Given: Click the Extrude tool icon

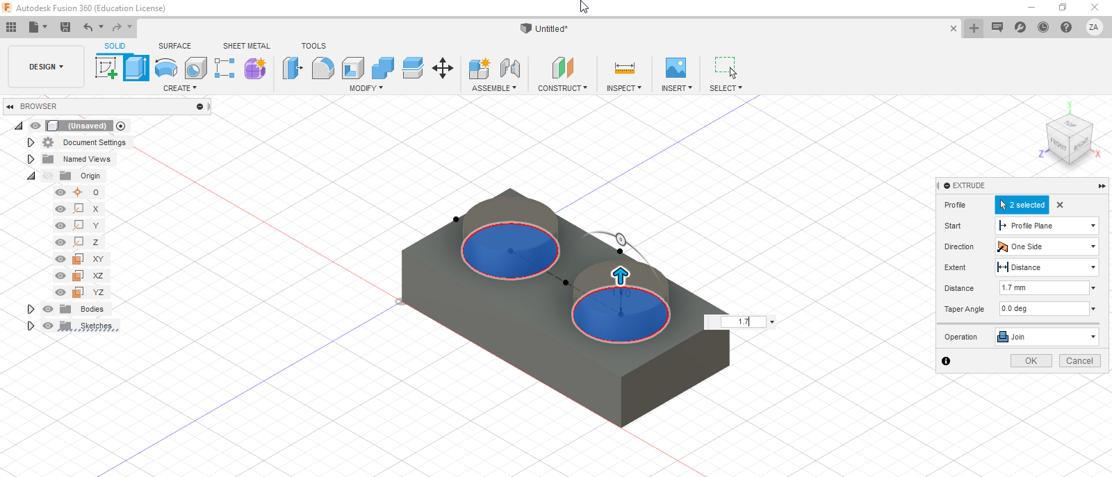Looking at the screenshot, I should coord(136,68).
